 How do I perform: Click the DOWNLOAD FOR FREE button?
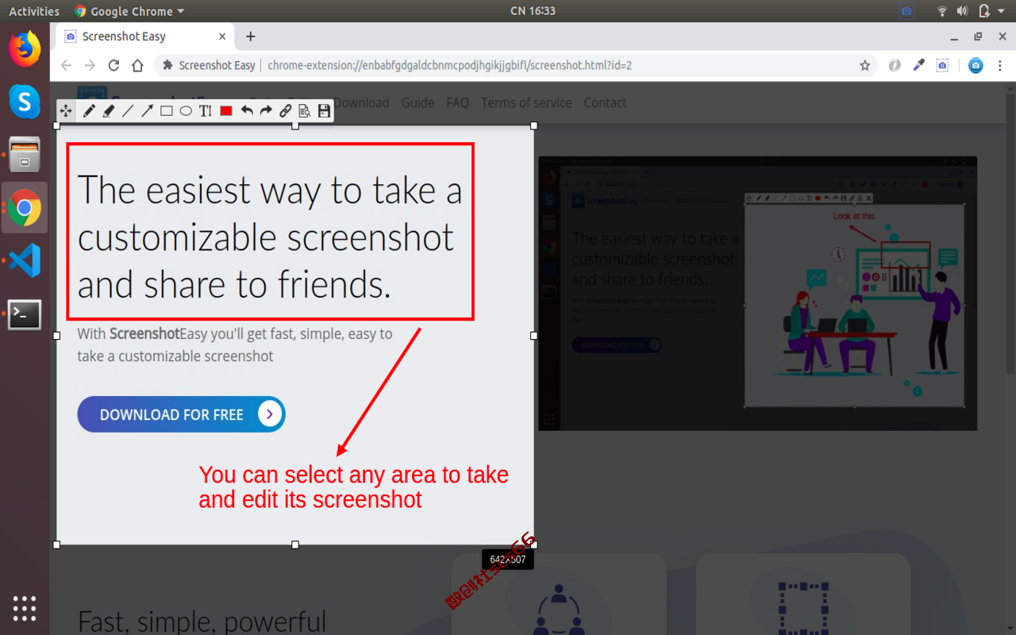click(181, 414)
